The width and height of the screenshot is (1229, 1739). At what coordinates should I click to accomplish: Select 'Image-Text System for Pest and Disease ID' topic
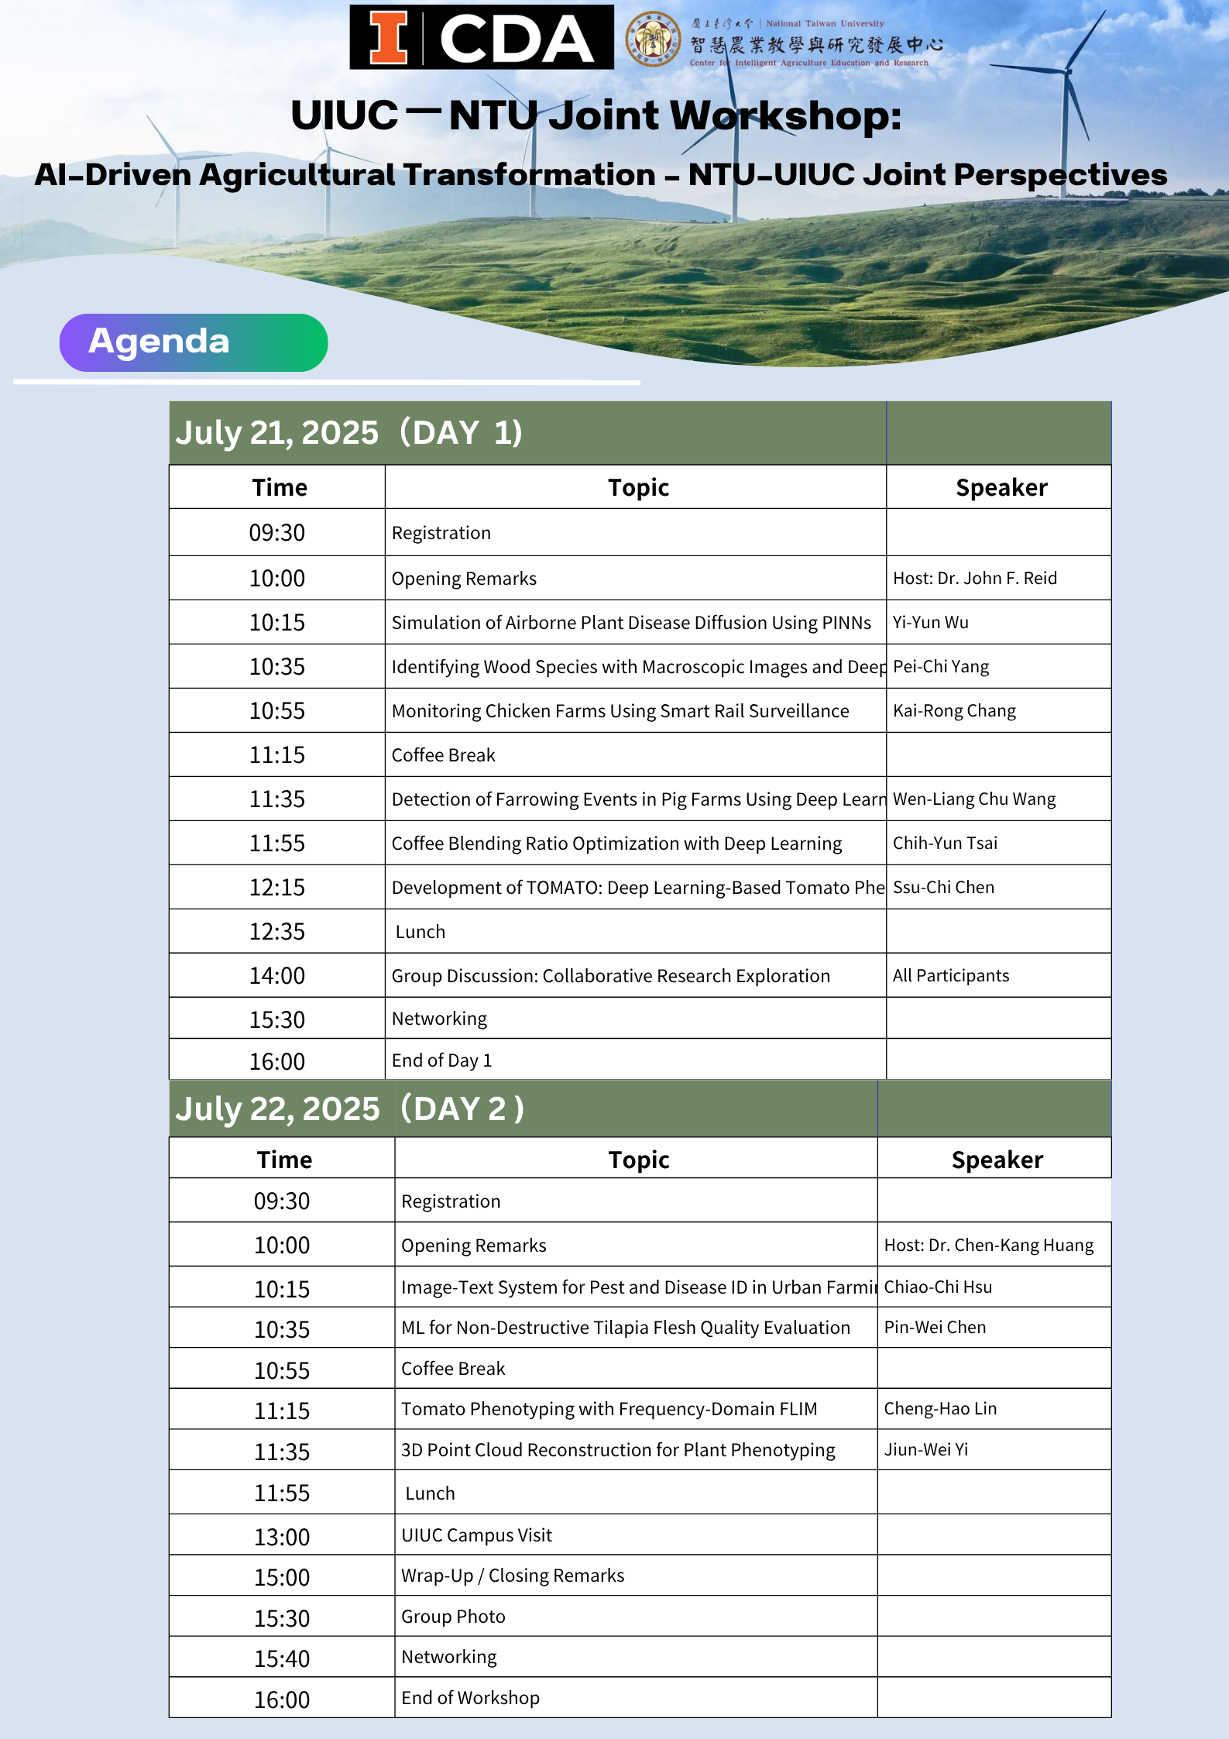coord(639,1287)
